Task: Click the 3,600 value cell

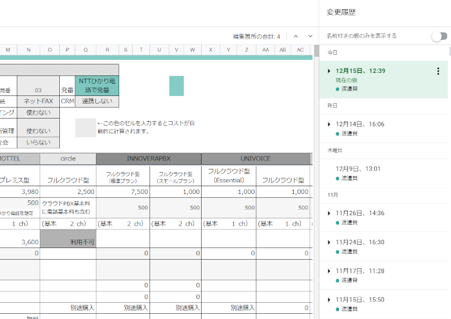Action: (19, 238)
